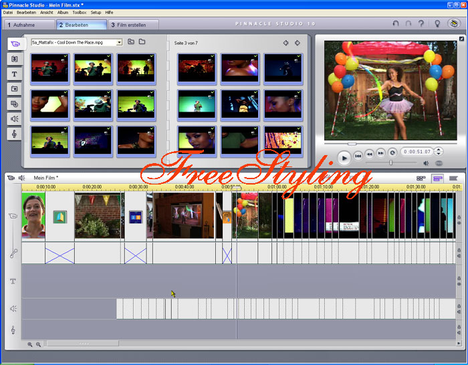
Task: Decrease timecode with stepper down arrow
Action: tap(438, 154)
